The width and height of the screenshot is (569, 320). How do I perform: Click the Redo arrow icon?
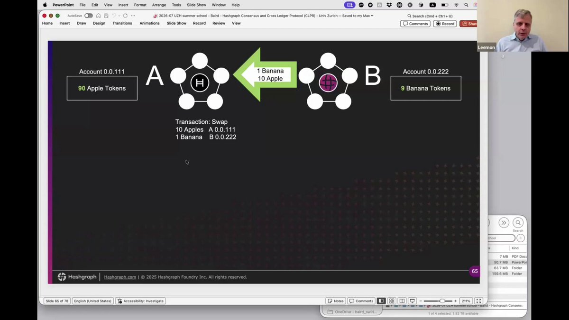tap(125, 16)
